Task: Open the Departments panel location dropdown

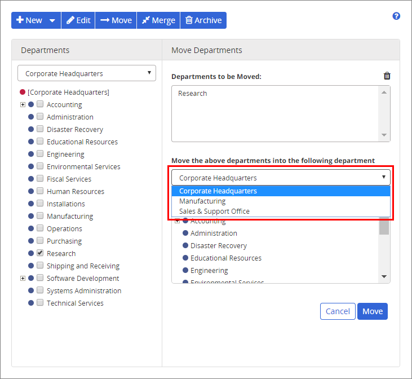Action: click(86, 73)
